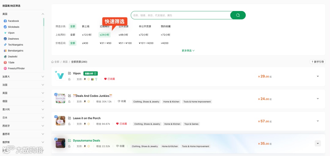Open 流量分析 for Vipon

tap(90, 73)
